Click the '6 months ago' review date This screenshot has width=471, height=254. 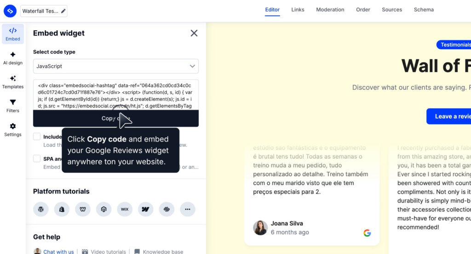click(290, 232)
